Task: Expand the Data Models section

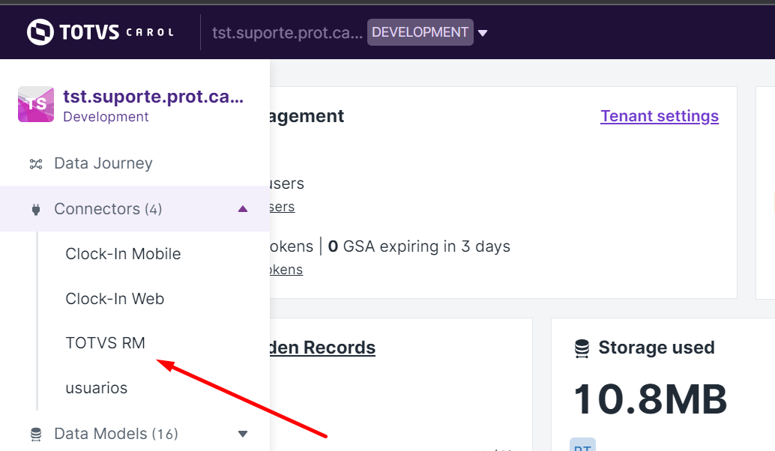Action: tap(242, 434)
